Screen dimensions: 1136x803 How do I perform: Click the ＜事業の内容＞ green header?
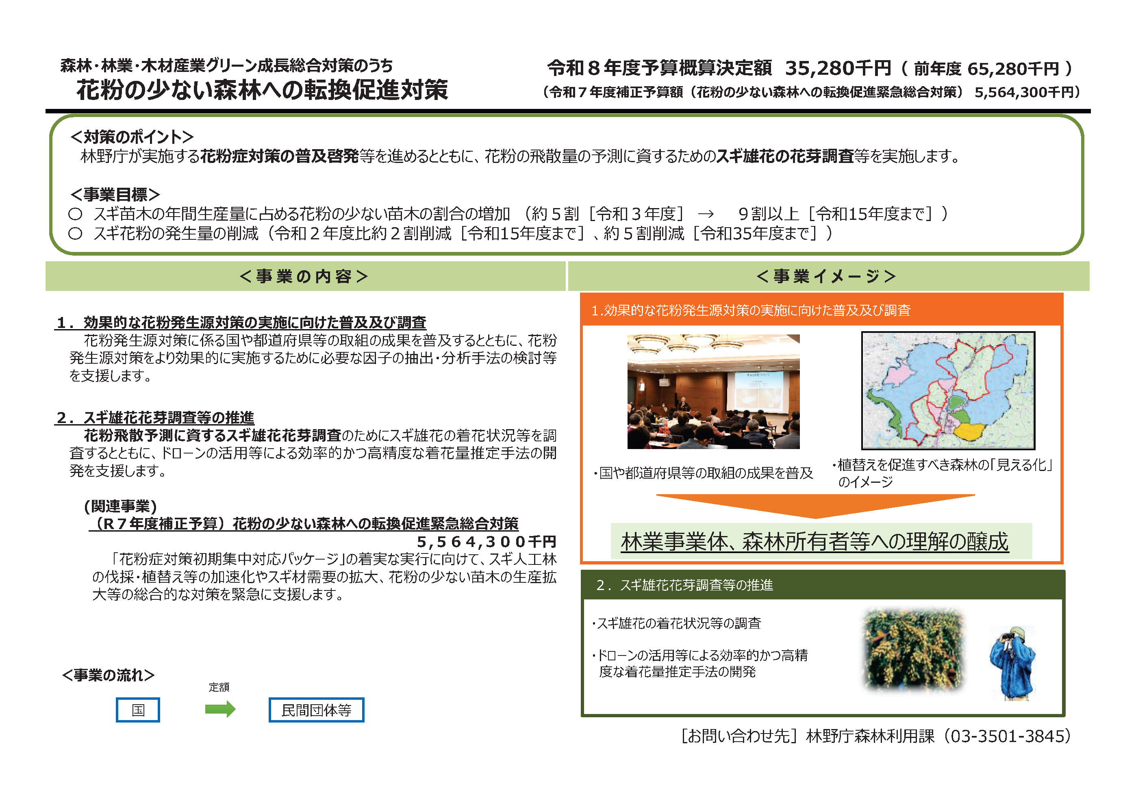[x=305, y=276]
